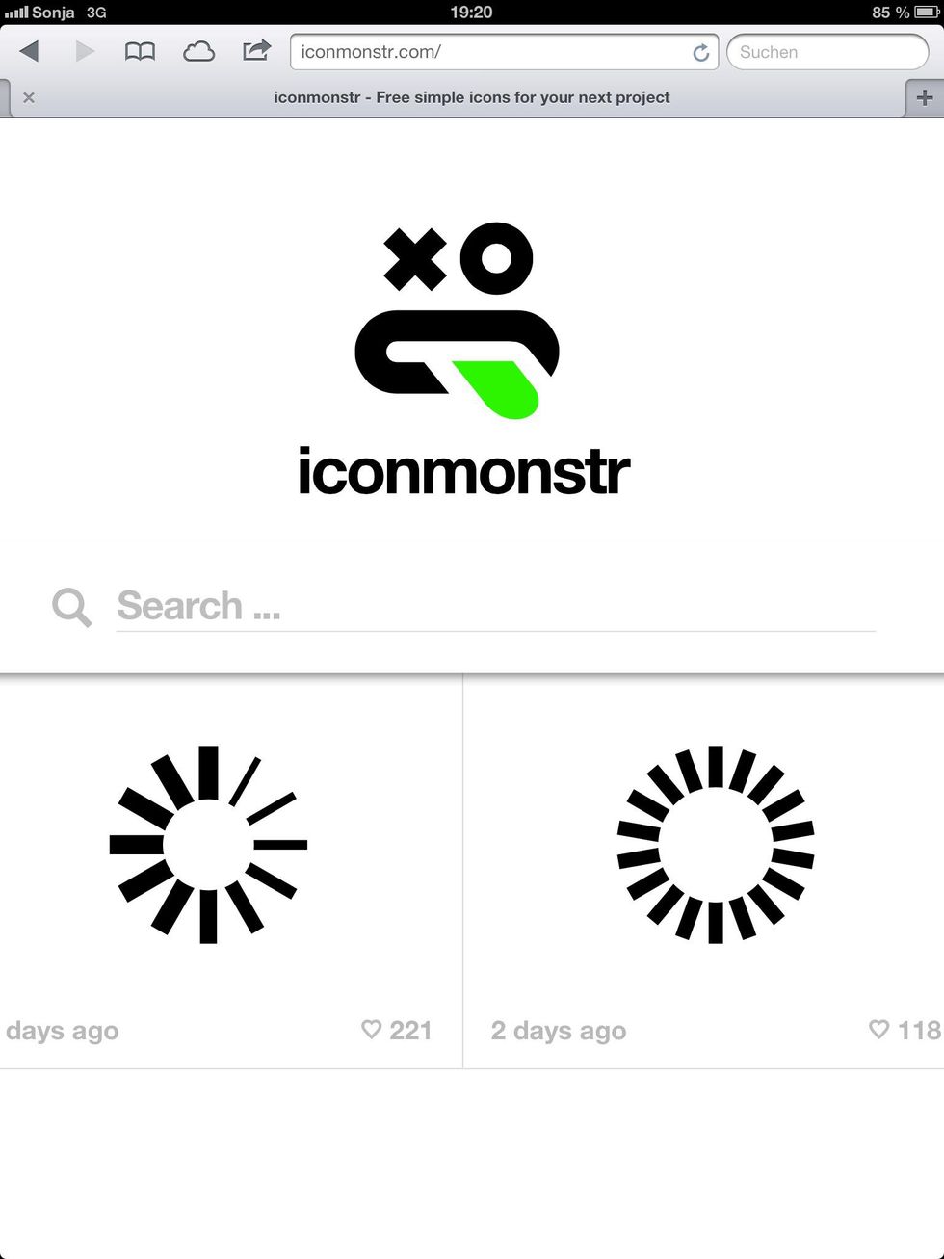Tap the Suchen search box
Image resolution: width=944 pixels, height=1259 pixels.
[827, 52]
